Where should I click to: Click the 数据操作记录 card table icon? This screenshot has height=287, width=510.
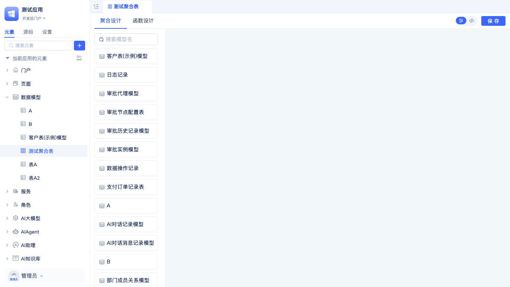102,169
